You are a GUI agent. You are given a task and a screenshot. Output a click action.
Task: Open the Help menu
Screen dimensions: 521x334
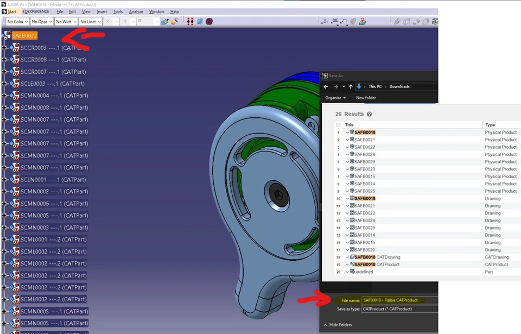[x=174, y=11]
